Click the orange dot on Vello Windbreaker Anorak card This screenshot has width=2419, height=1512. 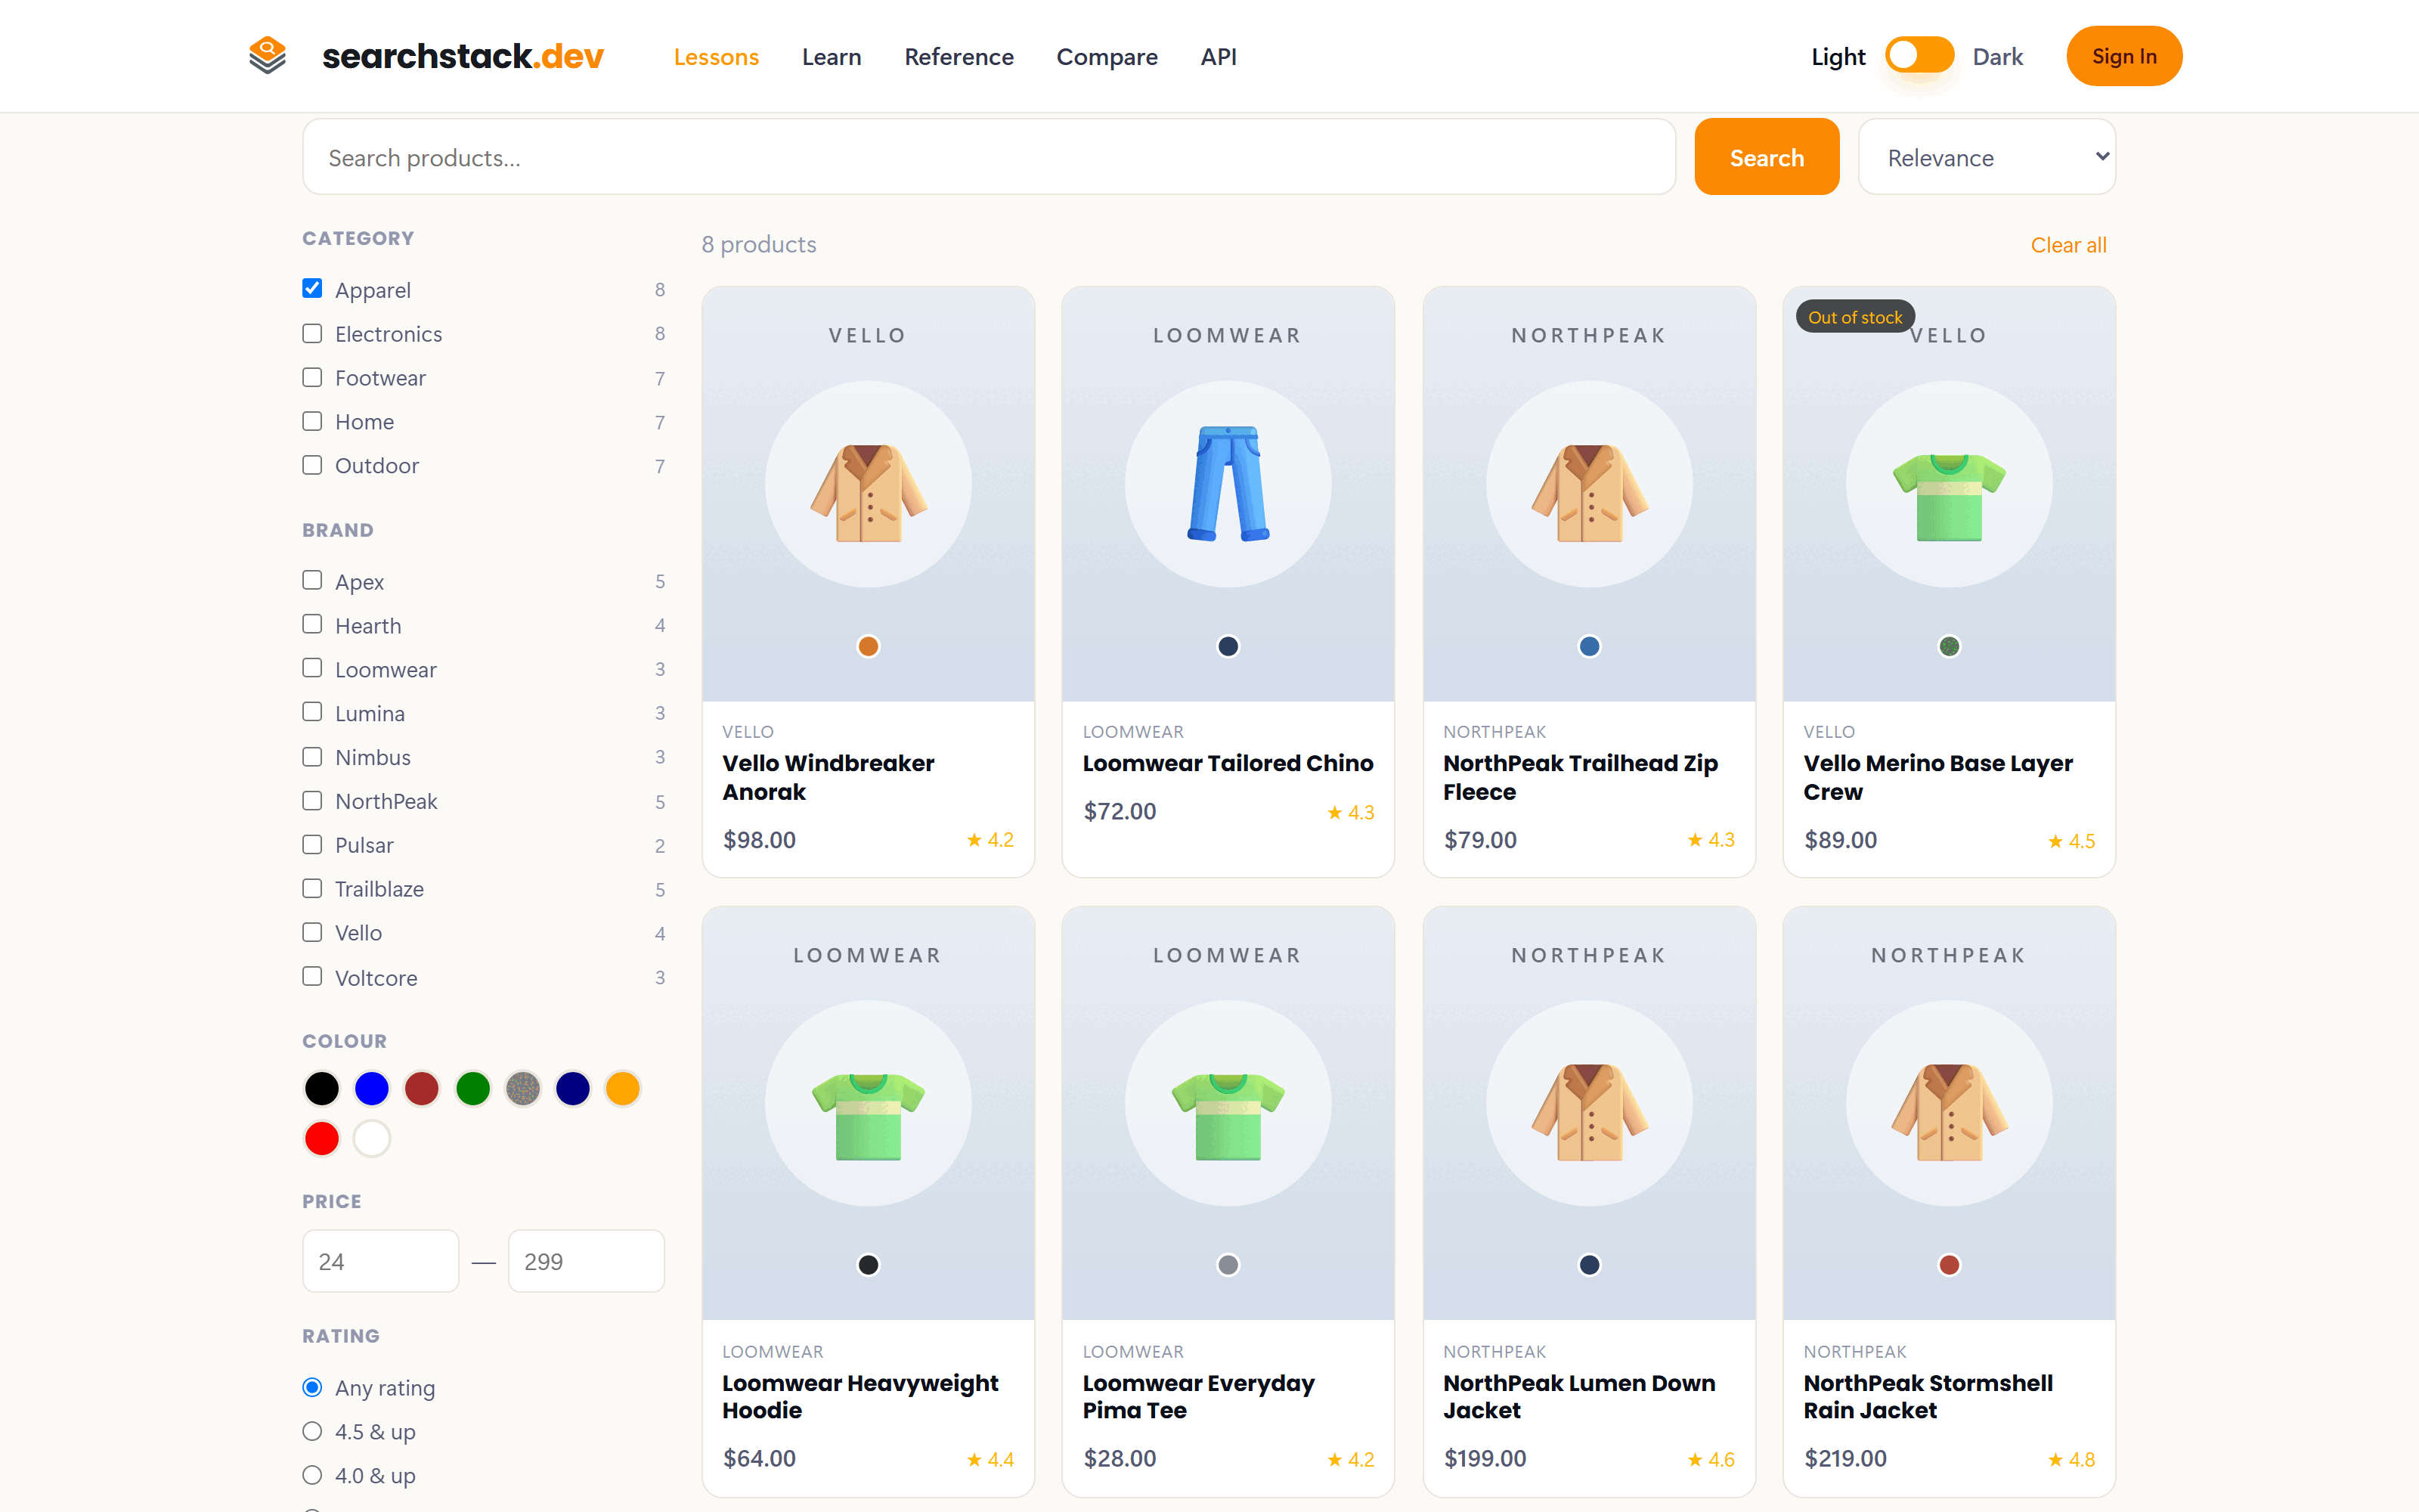tap(868, 646)
